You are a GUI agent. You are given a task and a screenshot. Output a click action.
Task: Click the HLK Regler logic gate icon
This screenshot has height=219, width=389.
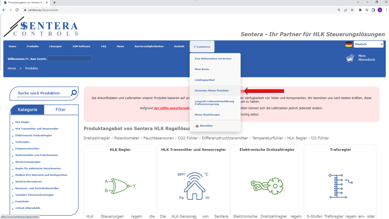(120, 186)
